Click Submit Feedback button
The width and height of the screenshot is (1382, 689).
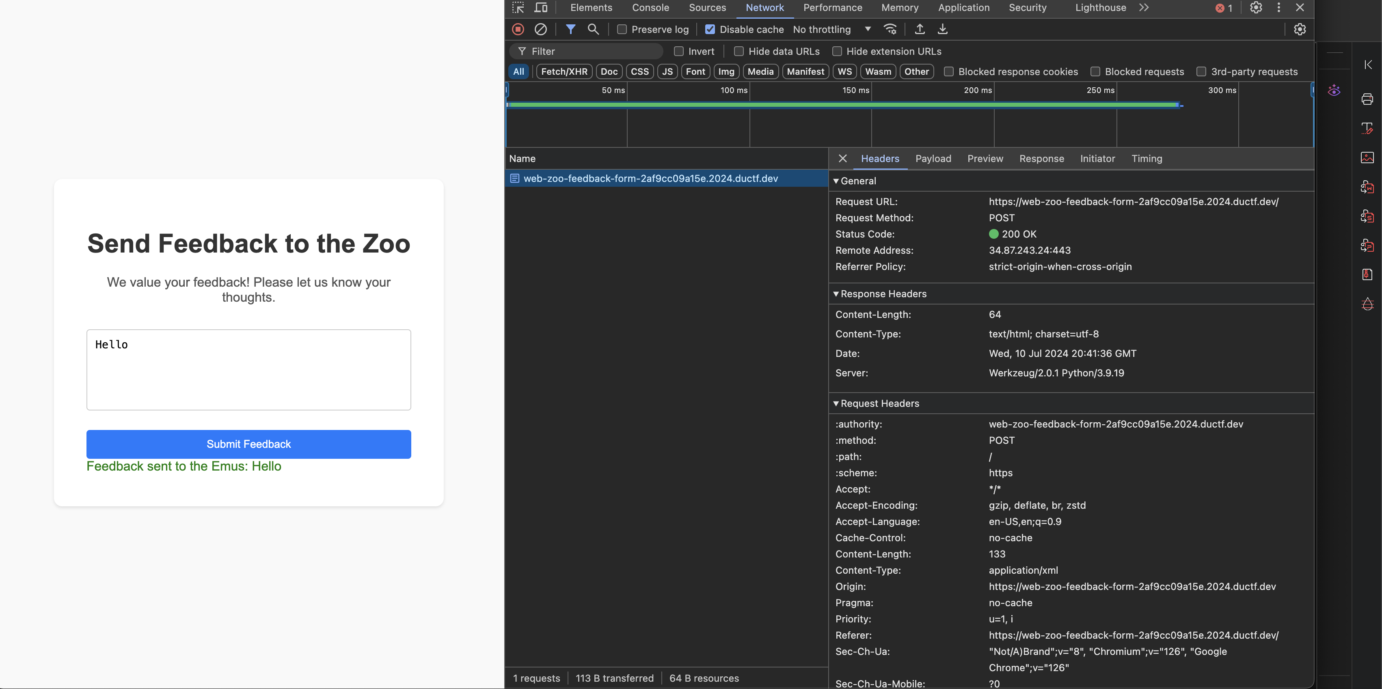click(x=248, y=444)
